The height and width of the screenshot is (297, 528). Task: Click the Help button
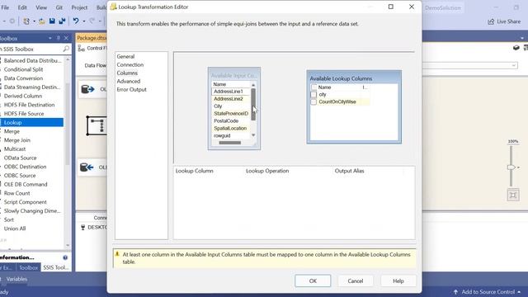(x=398, y=280)
